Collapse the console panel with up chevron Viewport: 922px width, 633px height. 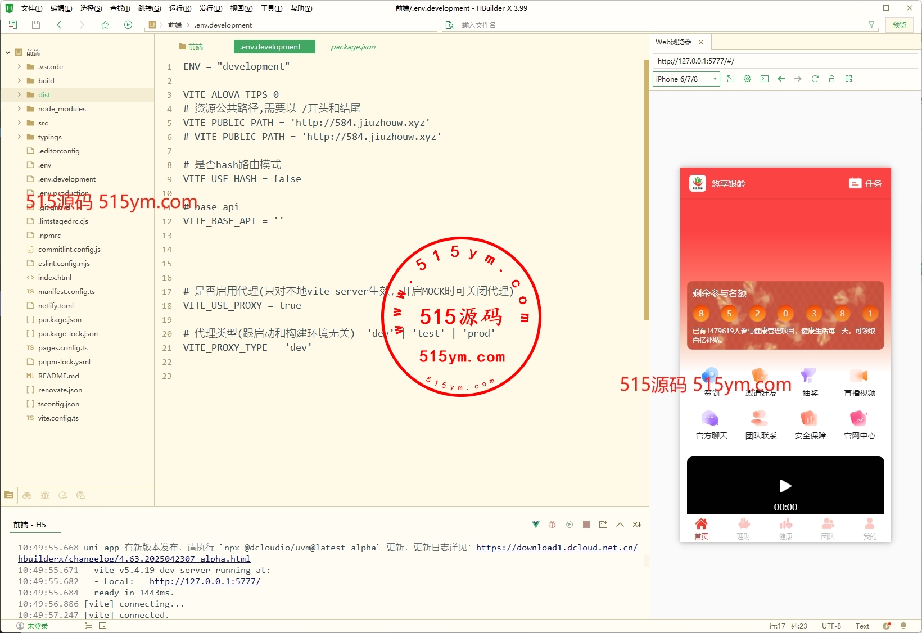[620, 525]
